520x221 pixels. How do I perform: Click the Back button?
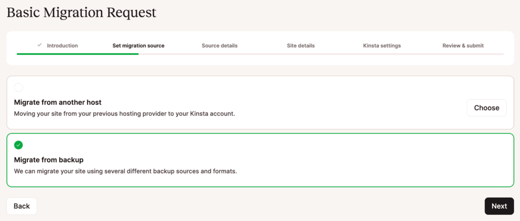(x=22, y=206)
